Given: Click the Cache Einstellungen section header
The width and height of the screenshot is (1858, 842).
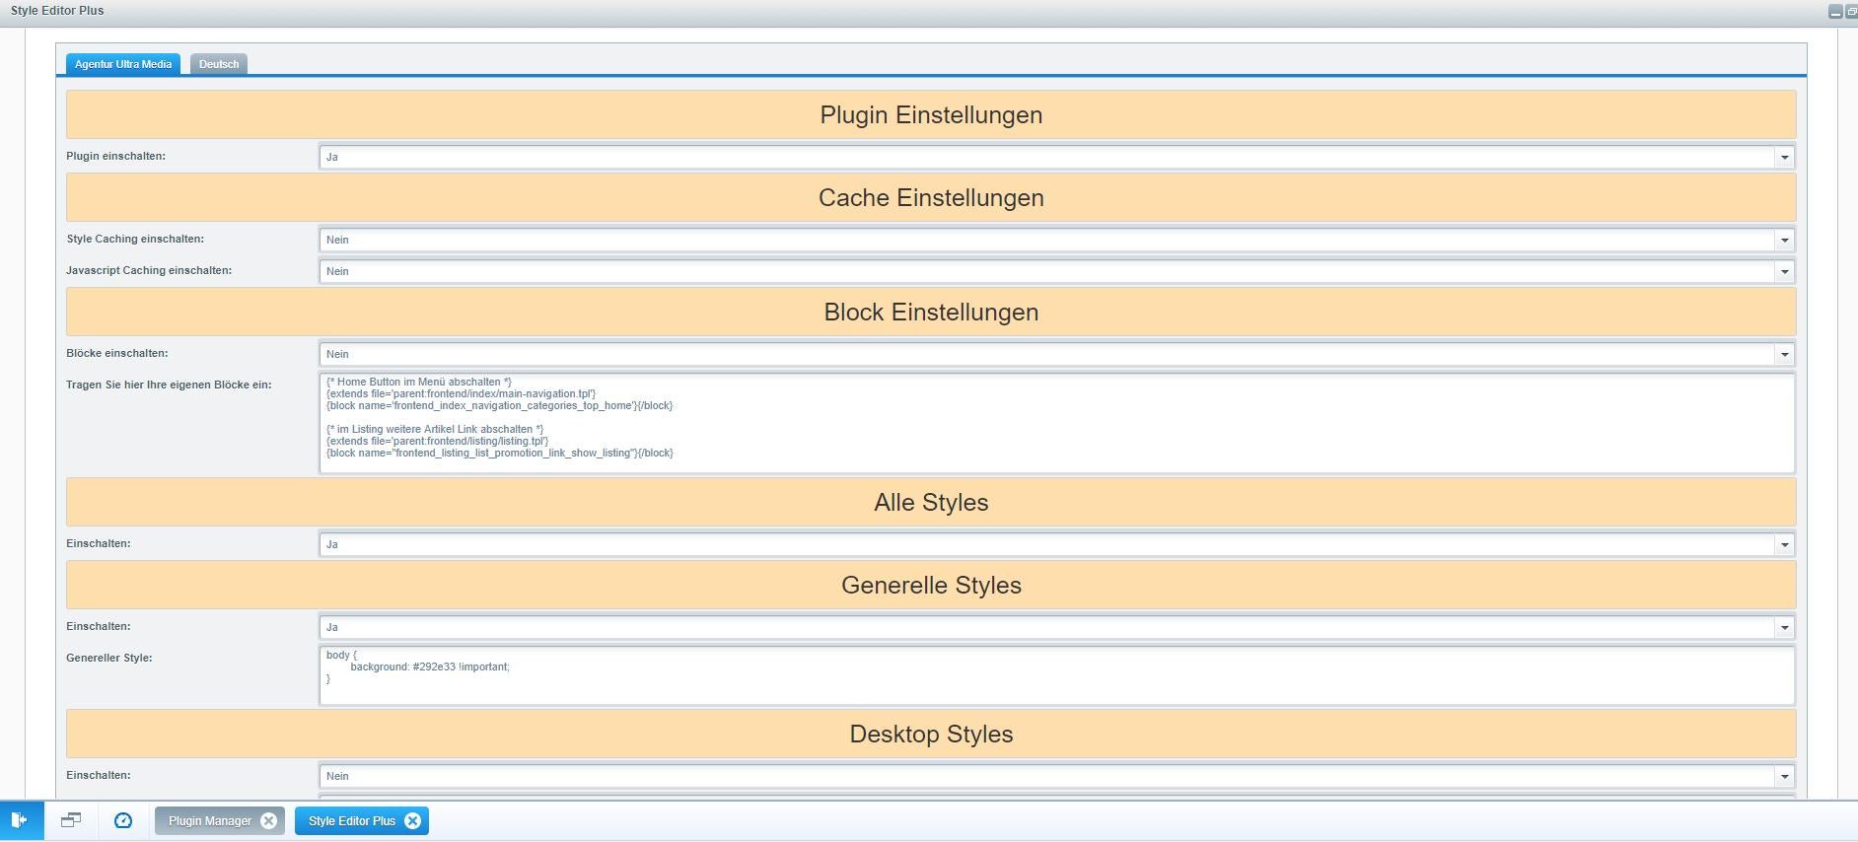Looking at the screenshot, I should [931, 197].
